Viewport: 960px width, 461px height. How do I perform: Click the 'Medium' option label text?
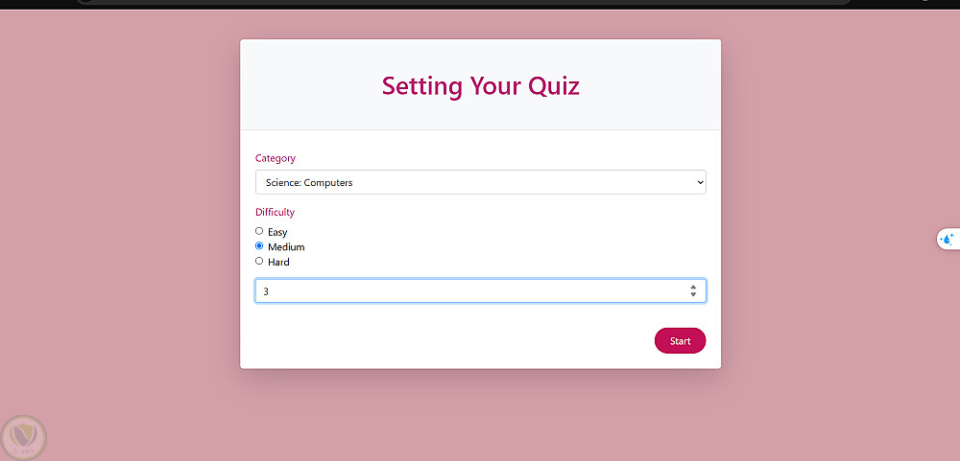coord(286,247)
